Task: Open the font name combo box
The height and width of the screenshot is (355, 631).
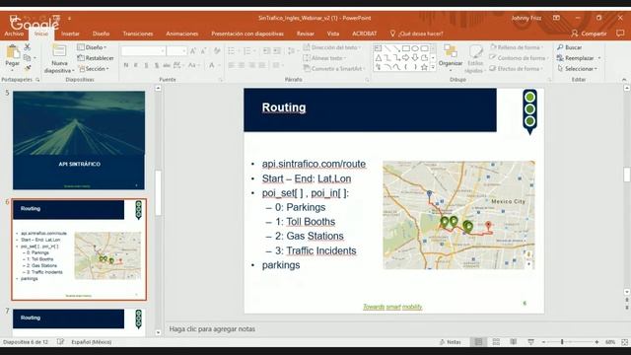Action: (x=143, y=50)
